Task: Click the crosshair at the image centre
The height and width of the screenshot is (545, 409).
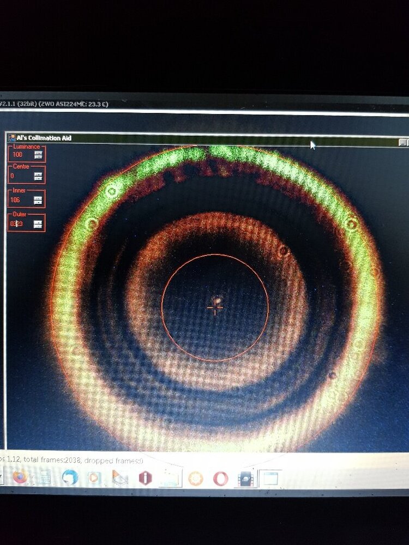Action: [215, 307]
